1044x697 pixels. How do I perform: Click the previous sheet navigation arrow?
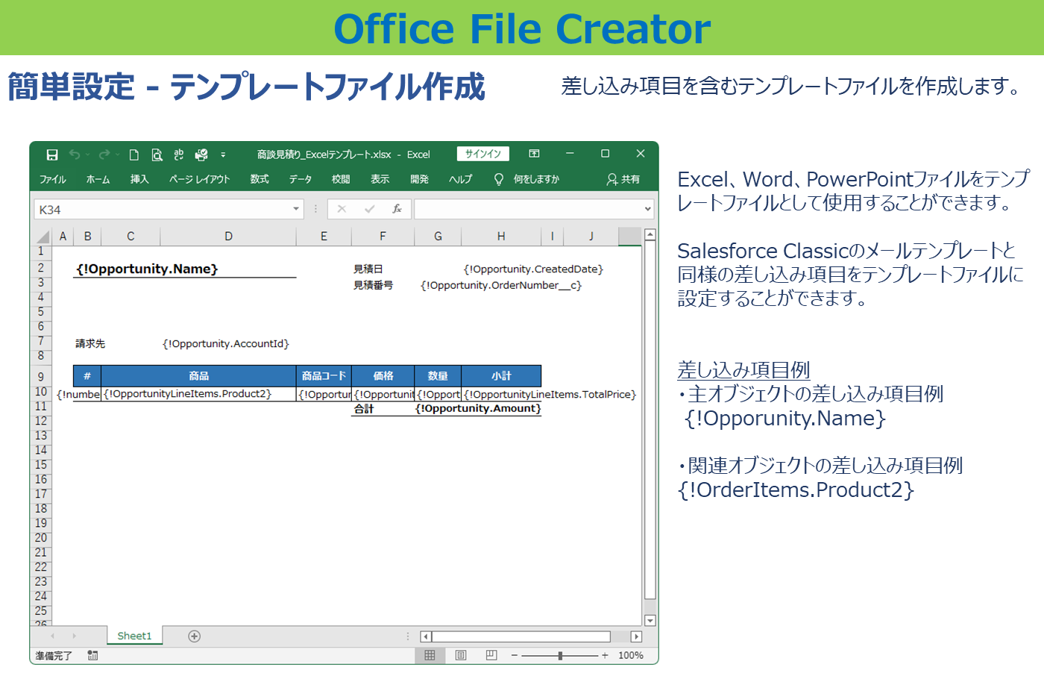[x=52, y=636]
